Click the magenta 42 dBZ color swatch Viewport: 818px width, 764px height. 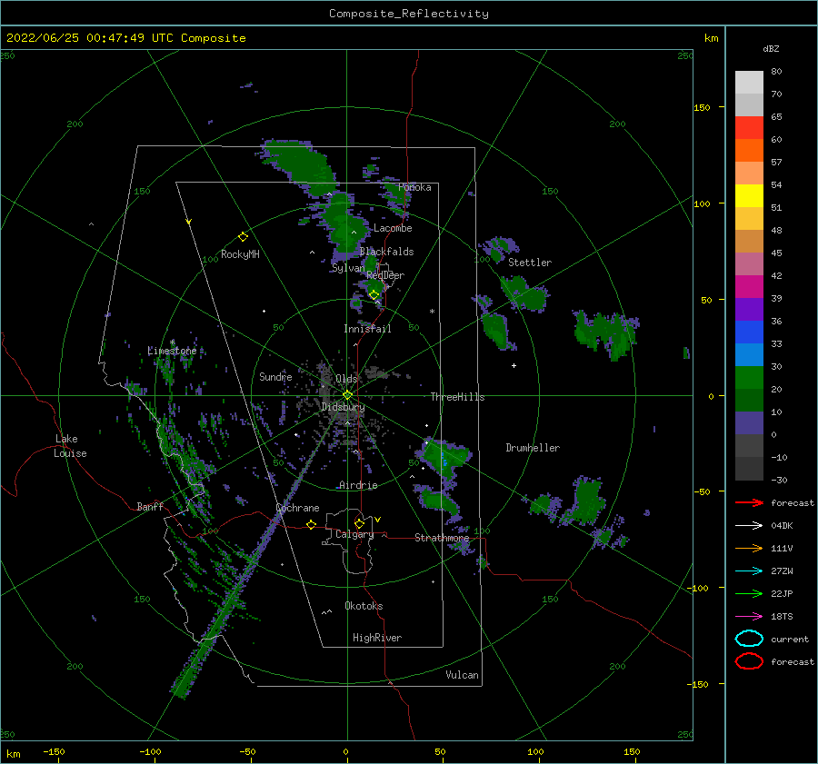(x=749, y=286)
